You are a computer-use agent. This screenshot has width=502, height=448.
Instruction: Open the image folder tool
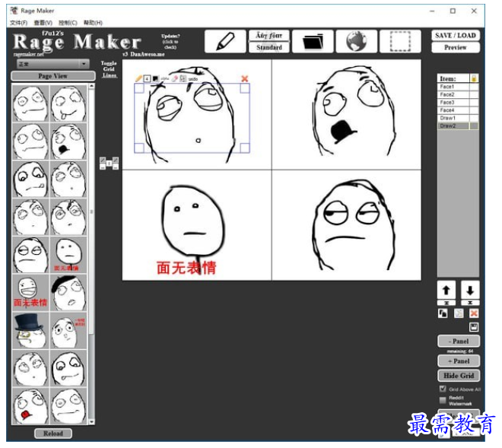click(x=313, y=41)
